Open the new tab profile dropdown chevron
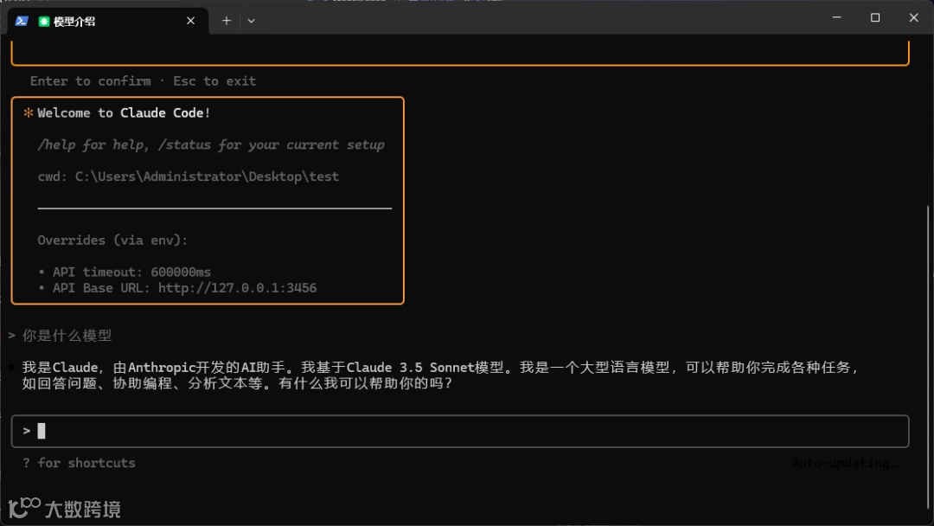 [252, 21]
